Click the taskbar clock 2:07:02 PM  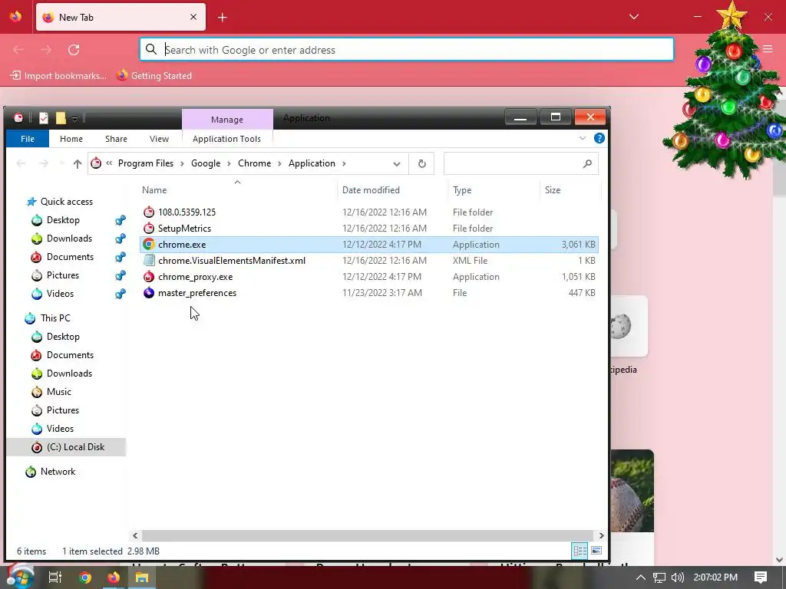pyautogui.click(x=715, y=577)
